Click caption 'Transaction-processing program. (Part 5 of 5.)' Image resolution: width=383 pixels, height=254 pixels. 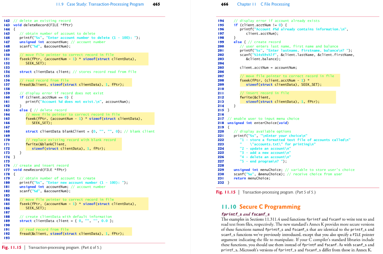279,192
